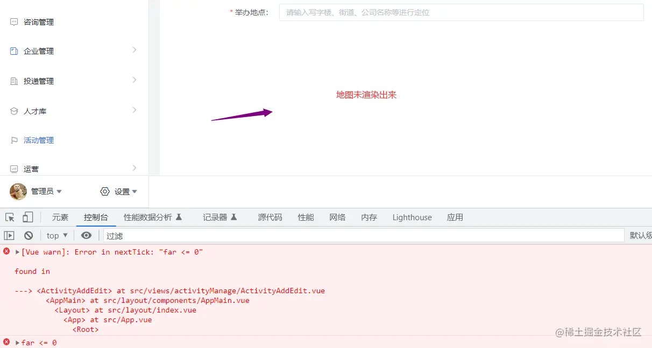The image size is (652, 348).
Task: Toggle device toolbar icon in DevTools
Action: [x=27, y=217]
